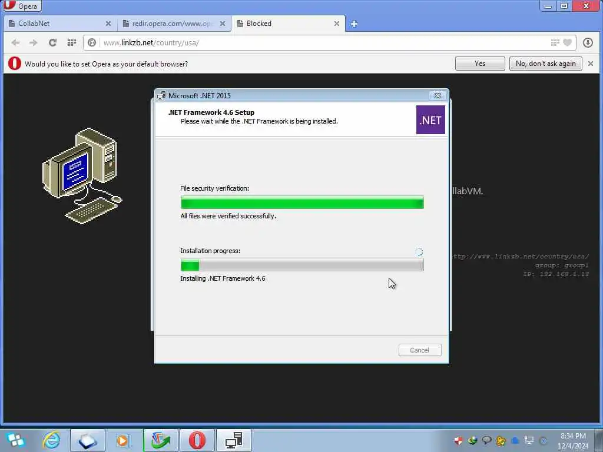The height and width of the screenshot is (452, 603).
Task: Click No, don't ask again
Action: (546, 64)
